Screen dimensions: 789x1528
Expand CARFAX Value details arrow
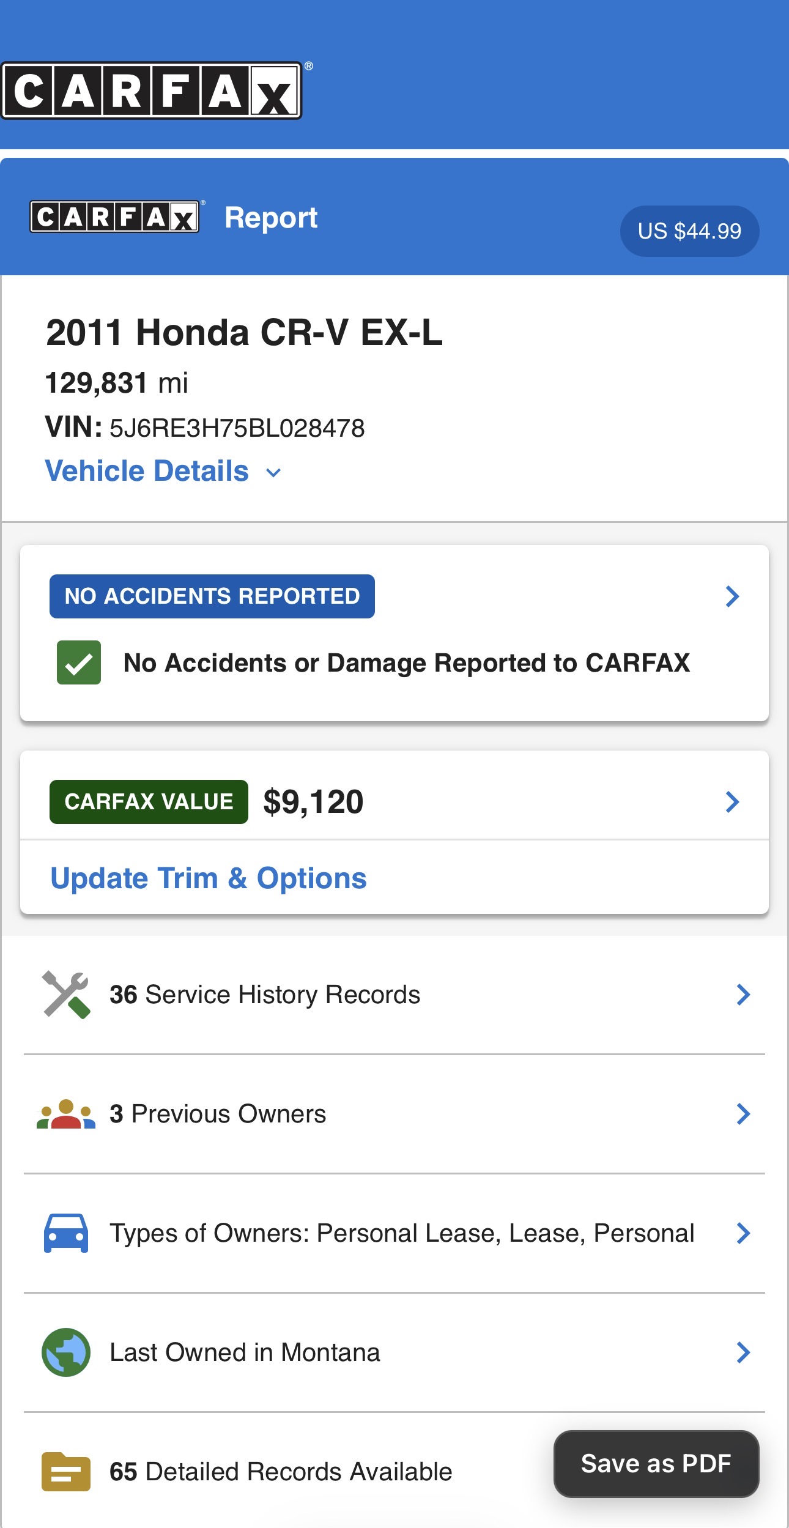[732, 802]
